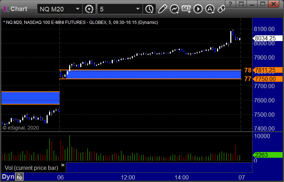Open the studies chart-line icon

[174, 9]
